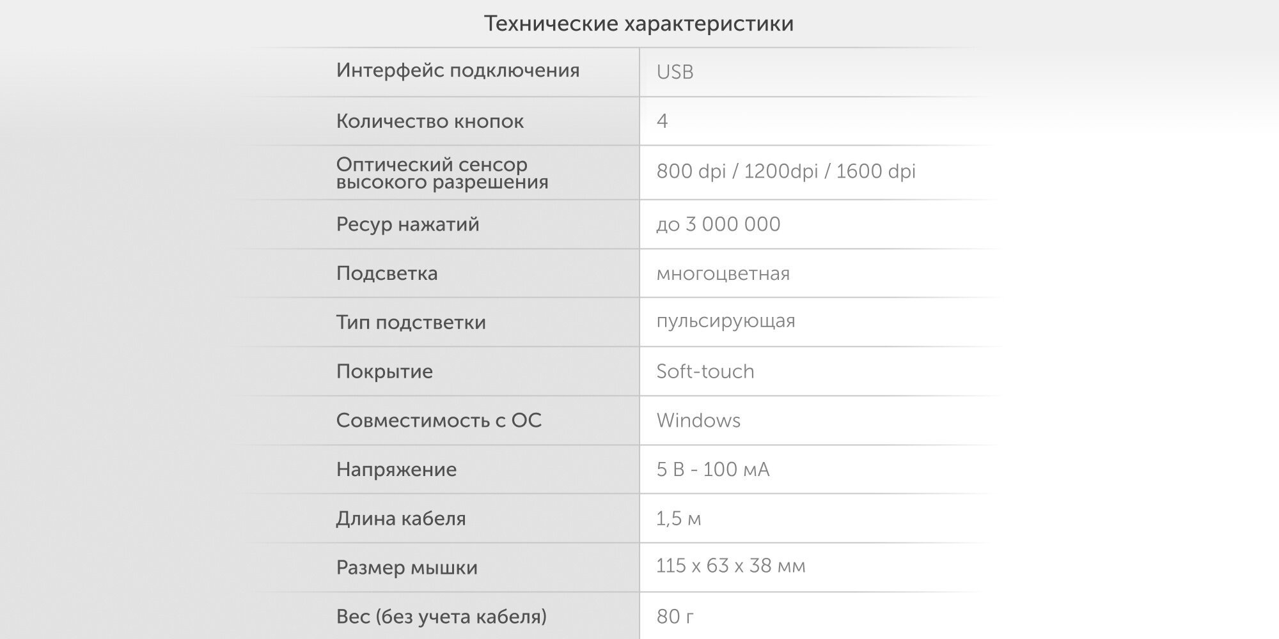
Task: Select the 'многоцветная' value text
Action: coord(723,274)
